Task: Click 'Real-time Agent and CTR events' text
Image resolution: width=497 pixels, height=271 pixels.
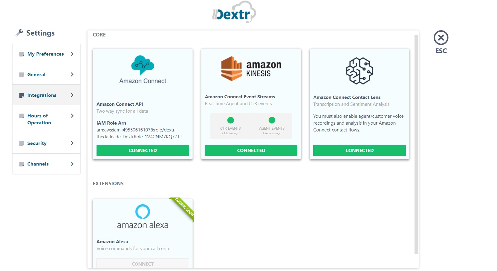Action: tap(238, 104)
